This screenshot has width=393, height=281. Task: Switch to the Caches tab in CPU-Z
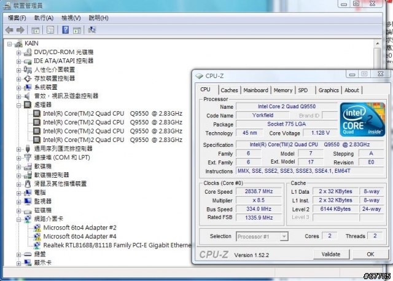[x=229, y=90]
